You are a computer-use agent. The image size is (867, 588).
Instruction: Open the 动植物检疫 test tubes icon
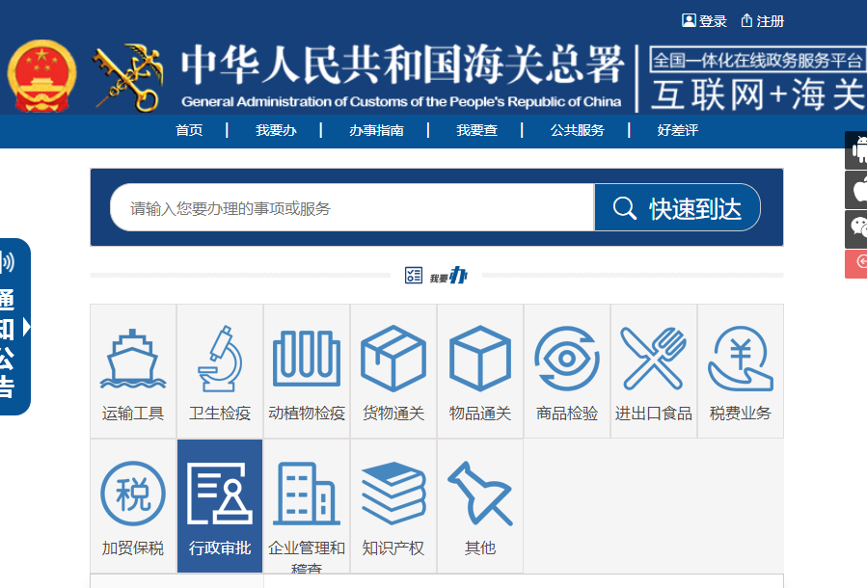(x=307, y=359)
